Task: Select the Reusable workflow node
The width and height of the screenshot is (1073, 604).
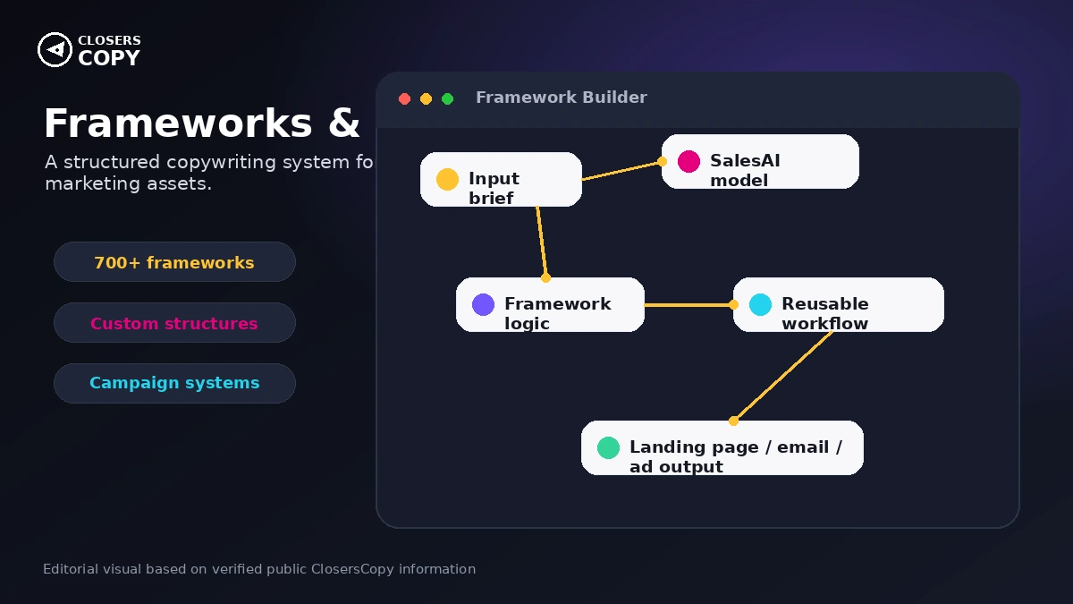Action: [839, 304]
